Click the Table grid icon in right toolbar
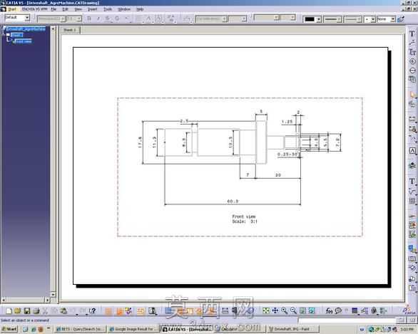 pos(412,200)
